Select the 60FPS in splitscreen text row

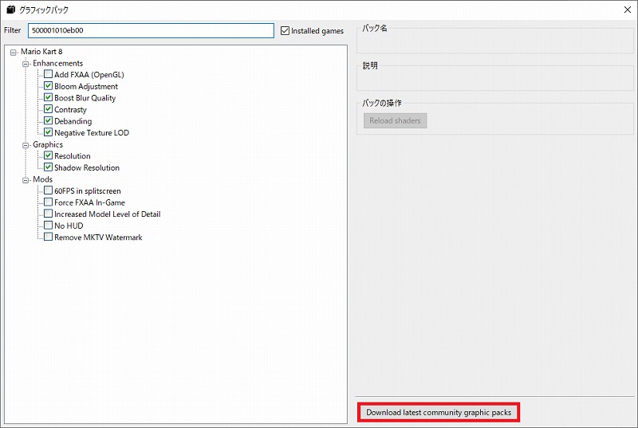point(88,191)
